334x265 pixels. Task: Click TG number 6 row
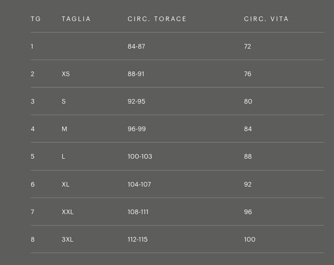click(x=33, y=184)
